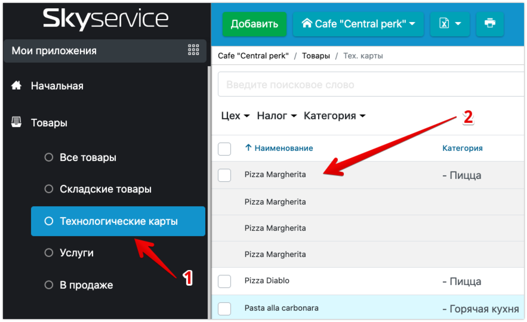Click the Товары breadcrumb link
This screenshot has width=527, height=322.
pos(316,56)
